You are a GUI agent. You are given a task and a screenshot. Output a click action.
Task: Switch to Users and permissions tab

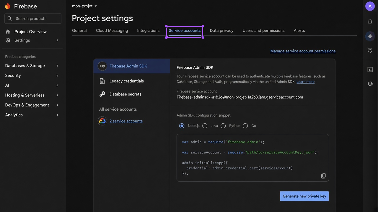tap(264, 31)
